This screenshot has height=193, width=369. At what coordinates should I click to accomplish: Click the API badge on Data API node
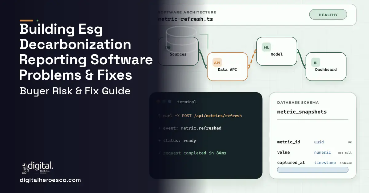click(x=217, y=62)
